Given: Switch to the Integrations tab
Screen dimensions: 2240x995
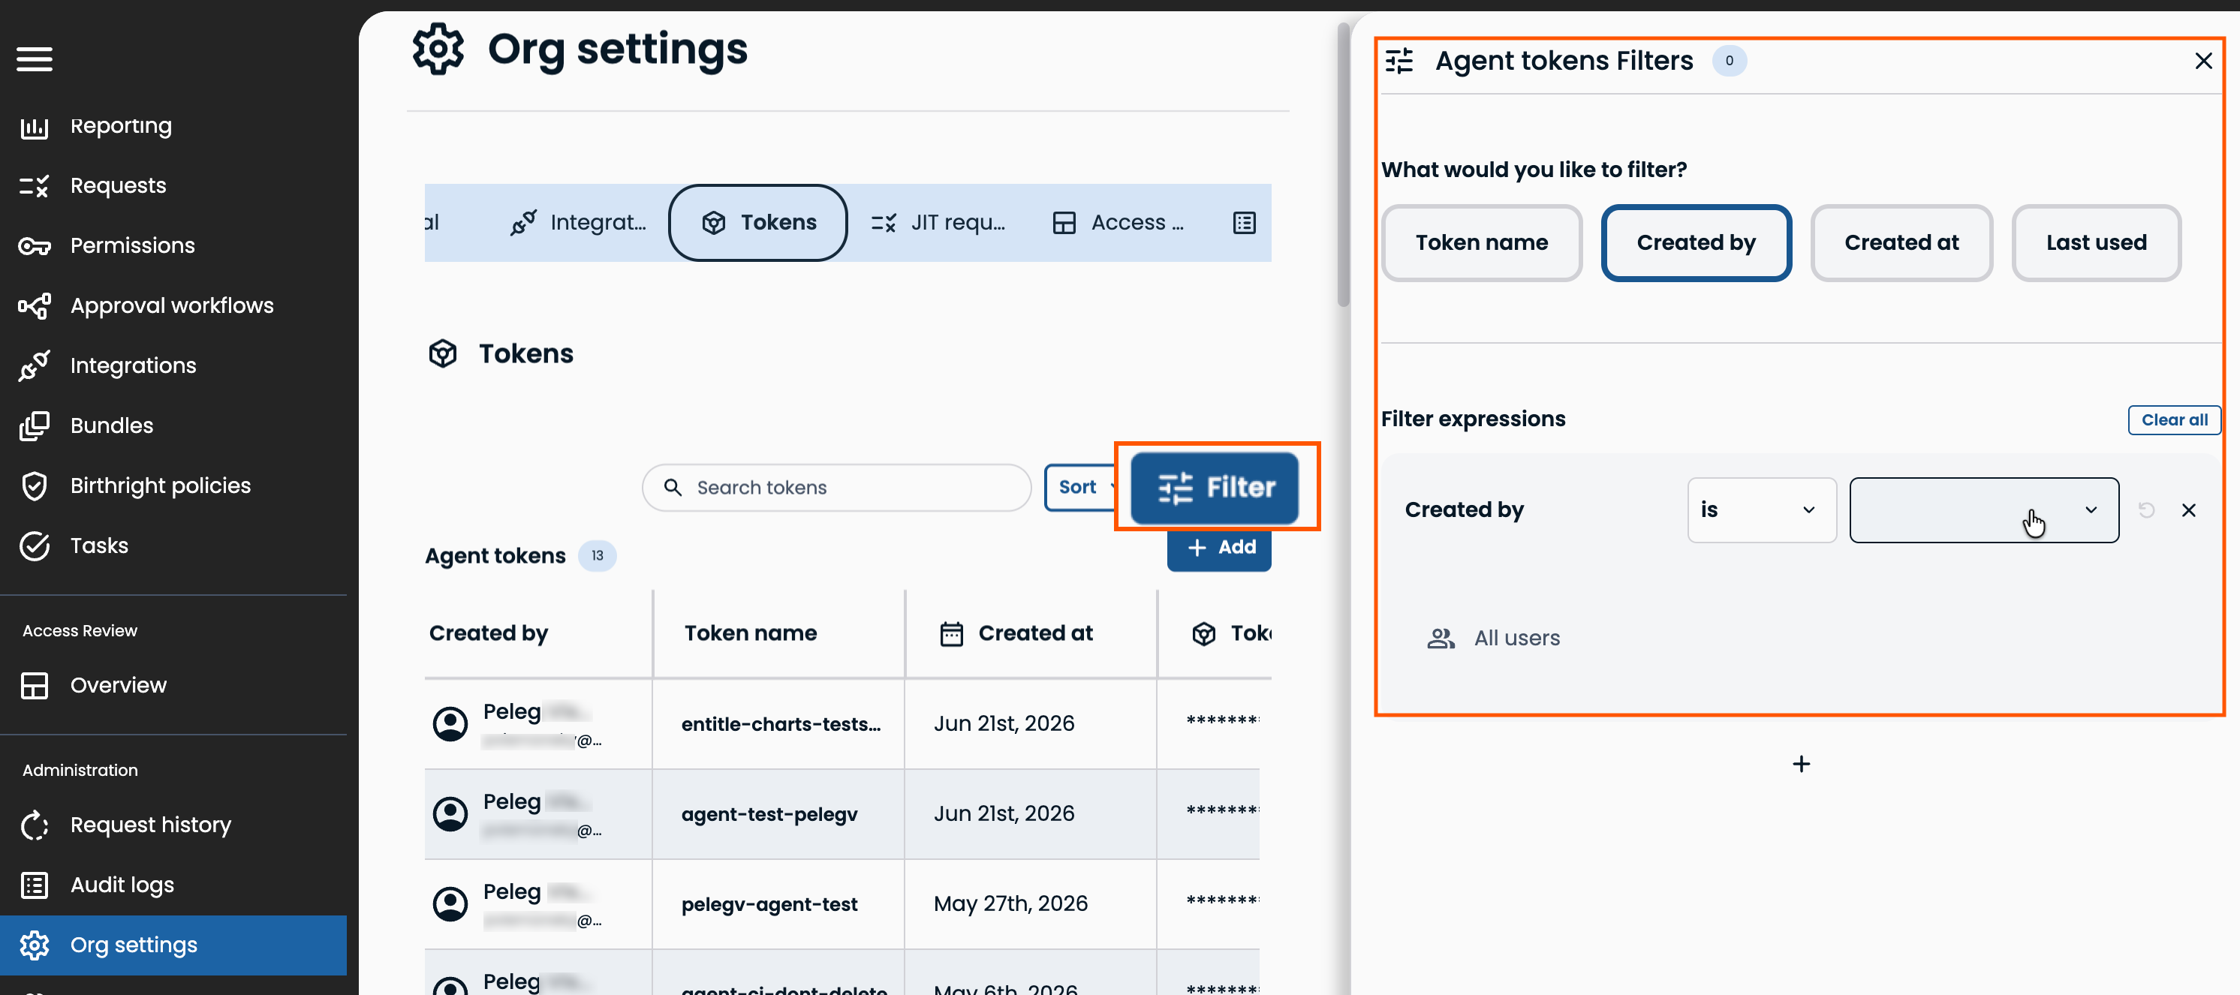Looking at the screenshot, I should [578, 222].
